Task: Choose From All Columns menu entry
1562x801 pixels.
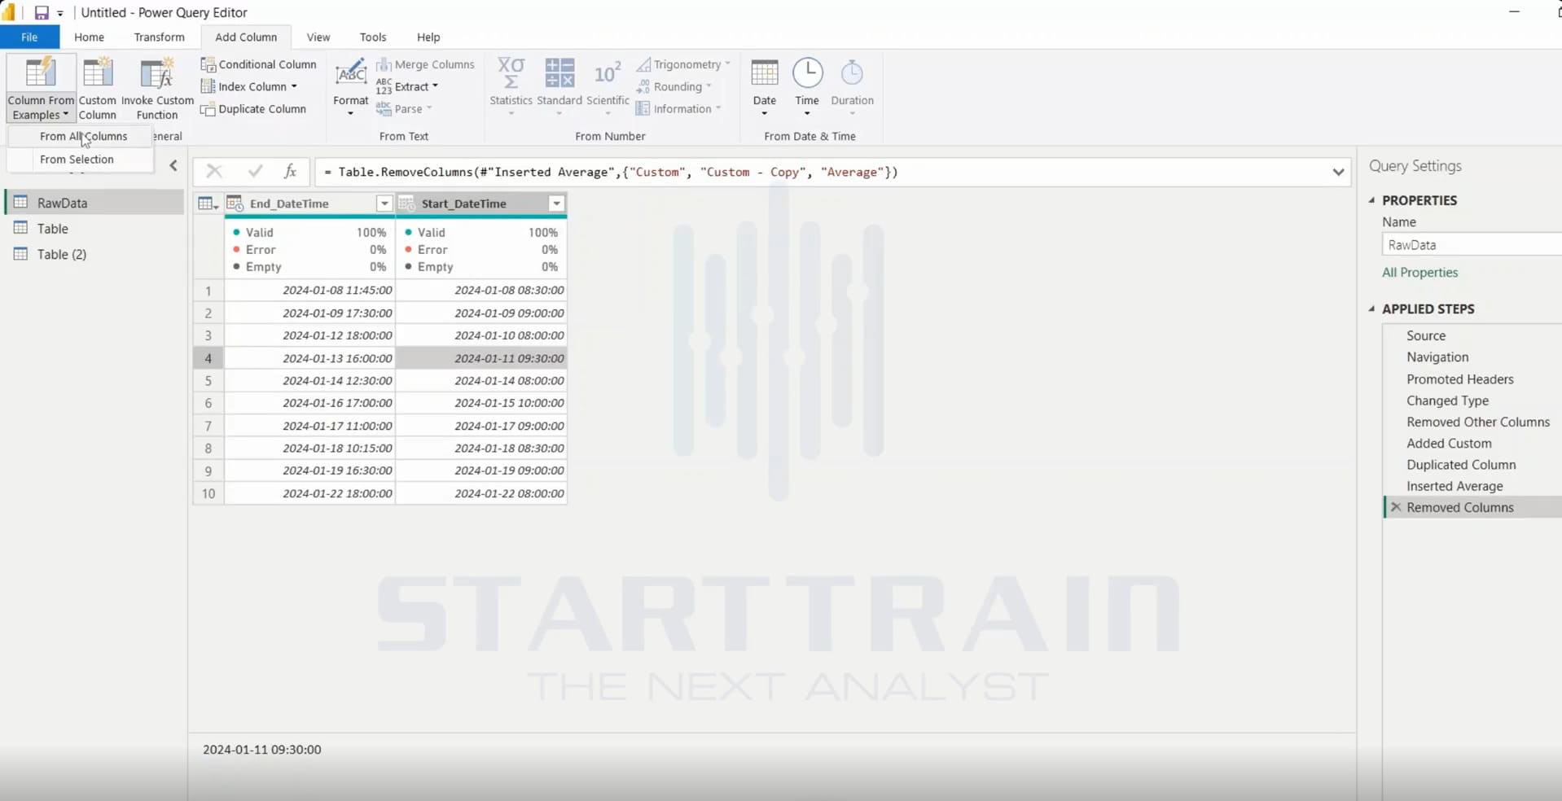Action: pyautogui.click(x=83, y=137)
